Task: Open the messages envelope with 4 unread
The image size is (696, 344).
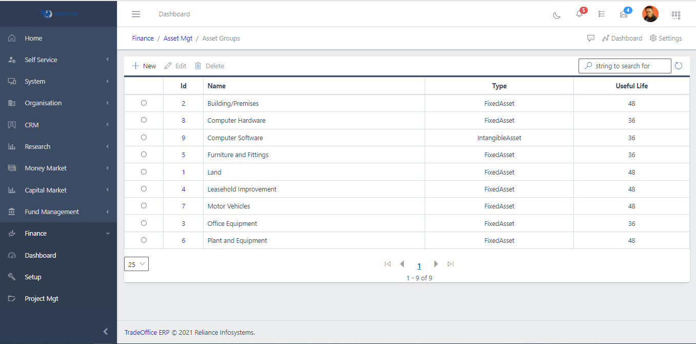Action: [623, 14]
